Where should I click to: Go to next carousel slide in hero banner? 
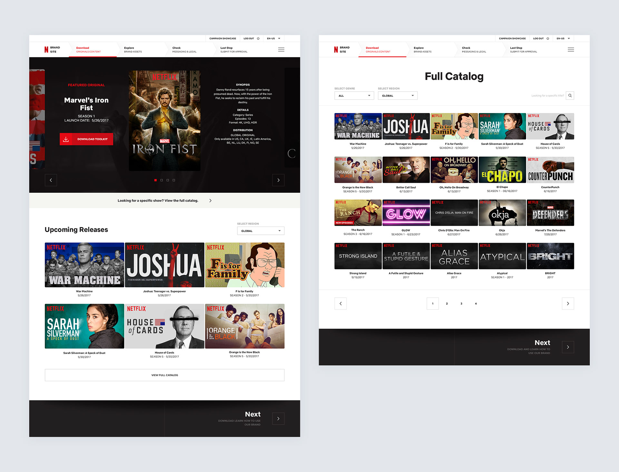[278, 180]
